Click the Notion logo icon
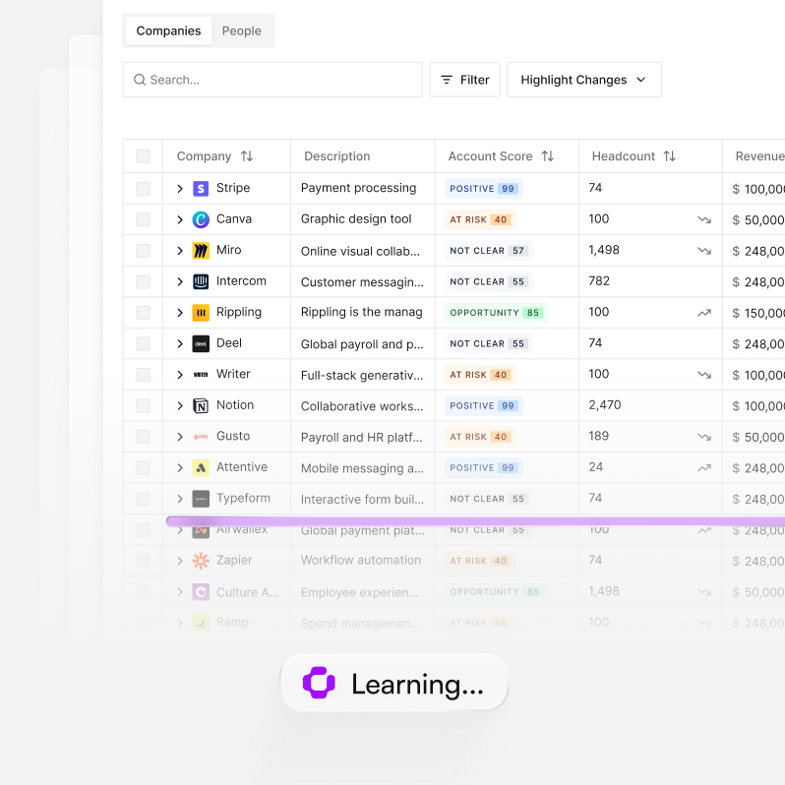 [x=201, y=406]
